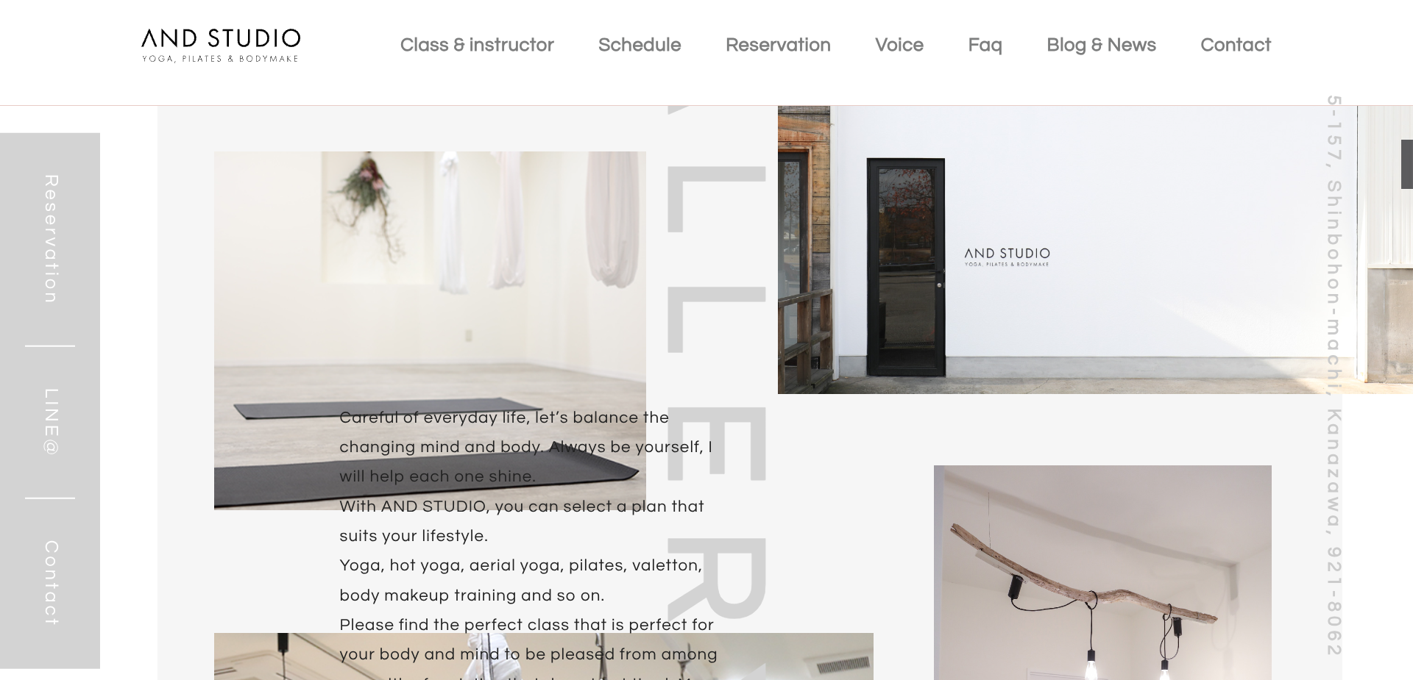Visit Blog & News section
1413x680 pixels.
[1101, 45]
